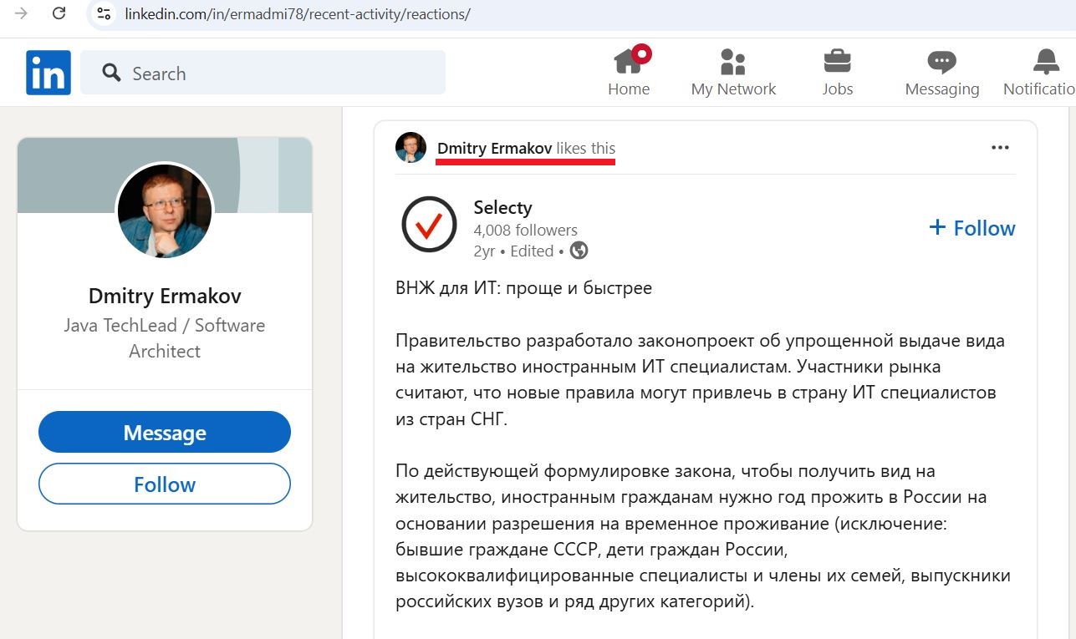Click Dmitry Ermakov's large profile photo
The width and height of the screenshot is (1076, 639).
165,210
